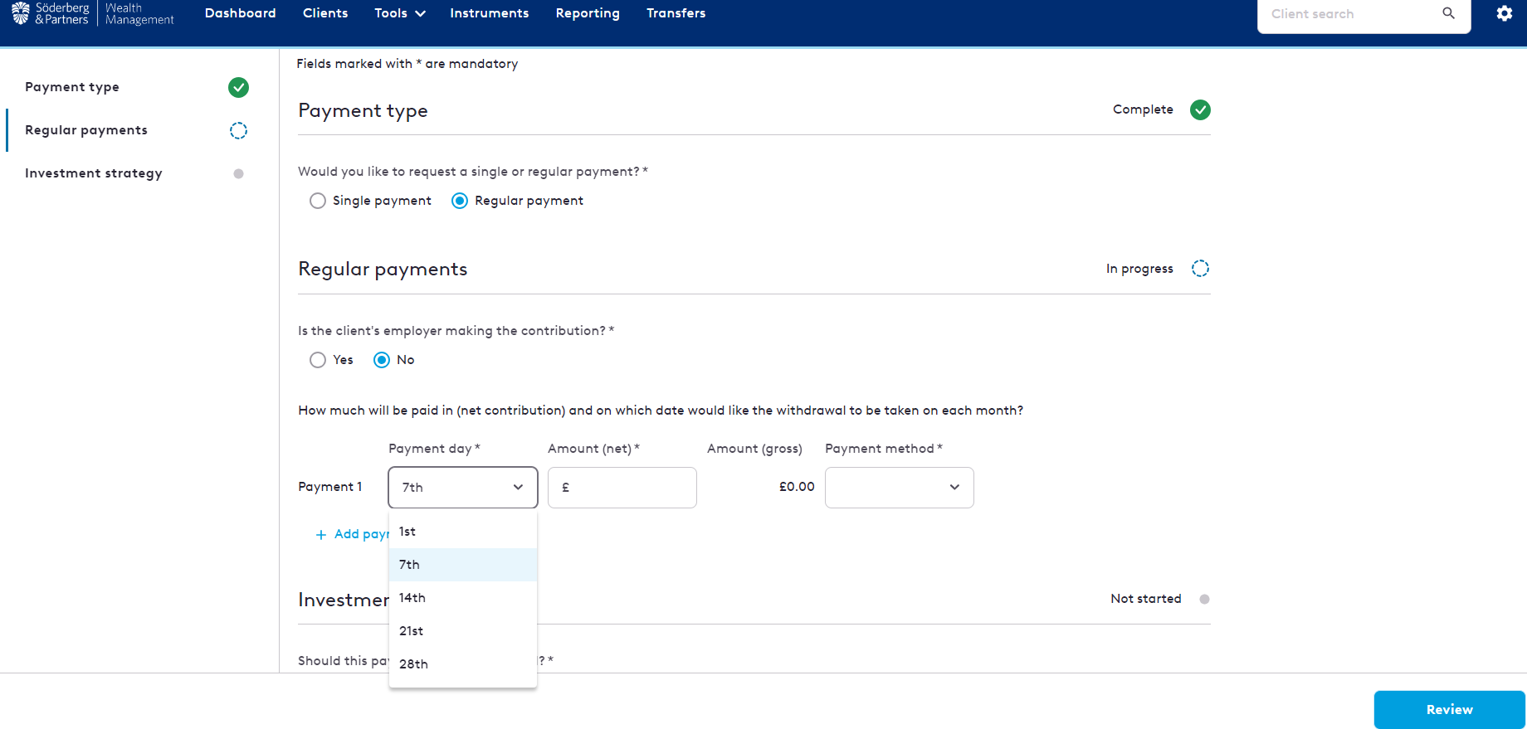Open the Reporting nav item
Image resolution: width=1527 pixels, height=729 pixels.
(x=588, y=13)
